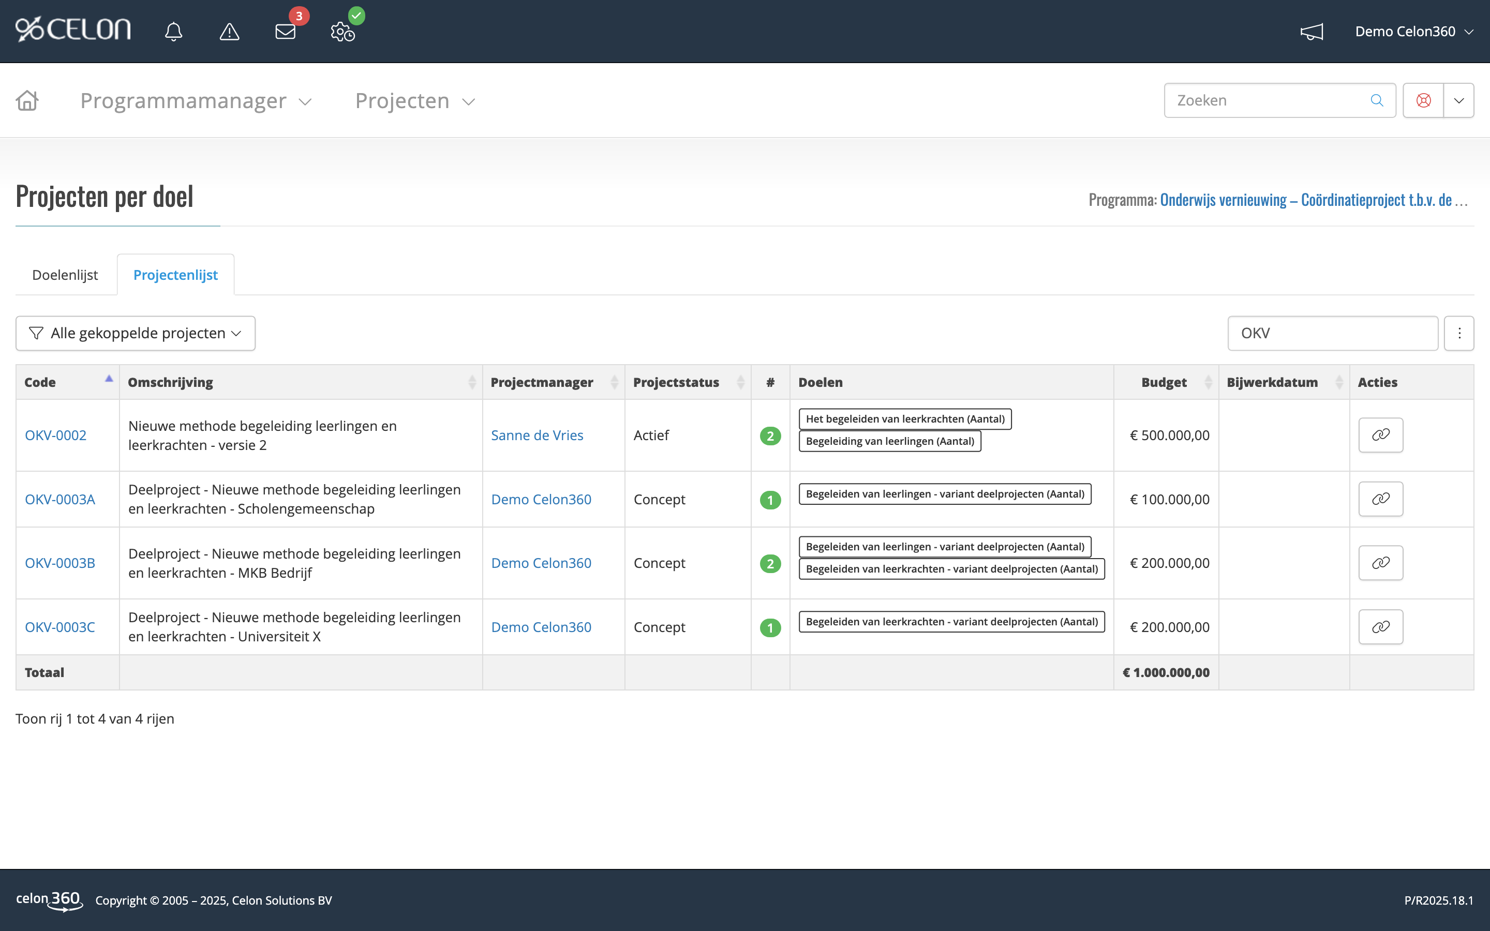Click the announcements megaphone icon

click(1312, 31)
